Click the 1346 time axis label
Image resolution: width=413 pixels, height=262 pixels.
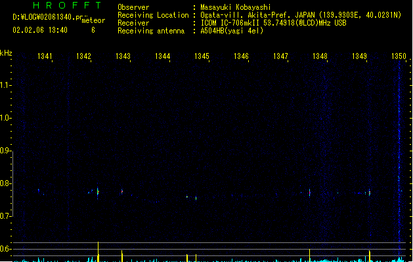[x=241, y=56]
